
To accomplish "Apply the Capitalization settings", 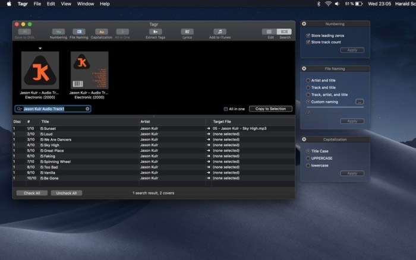I will (x=352, y=173).
